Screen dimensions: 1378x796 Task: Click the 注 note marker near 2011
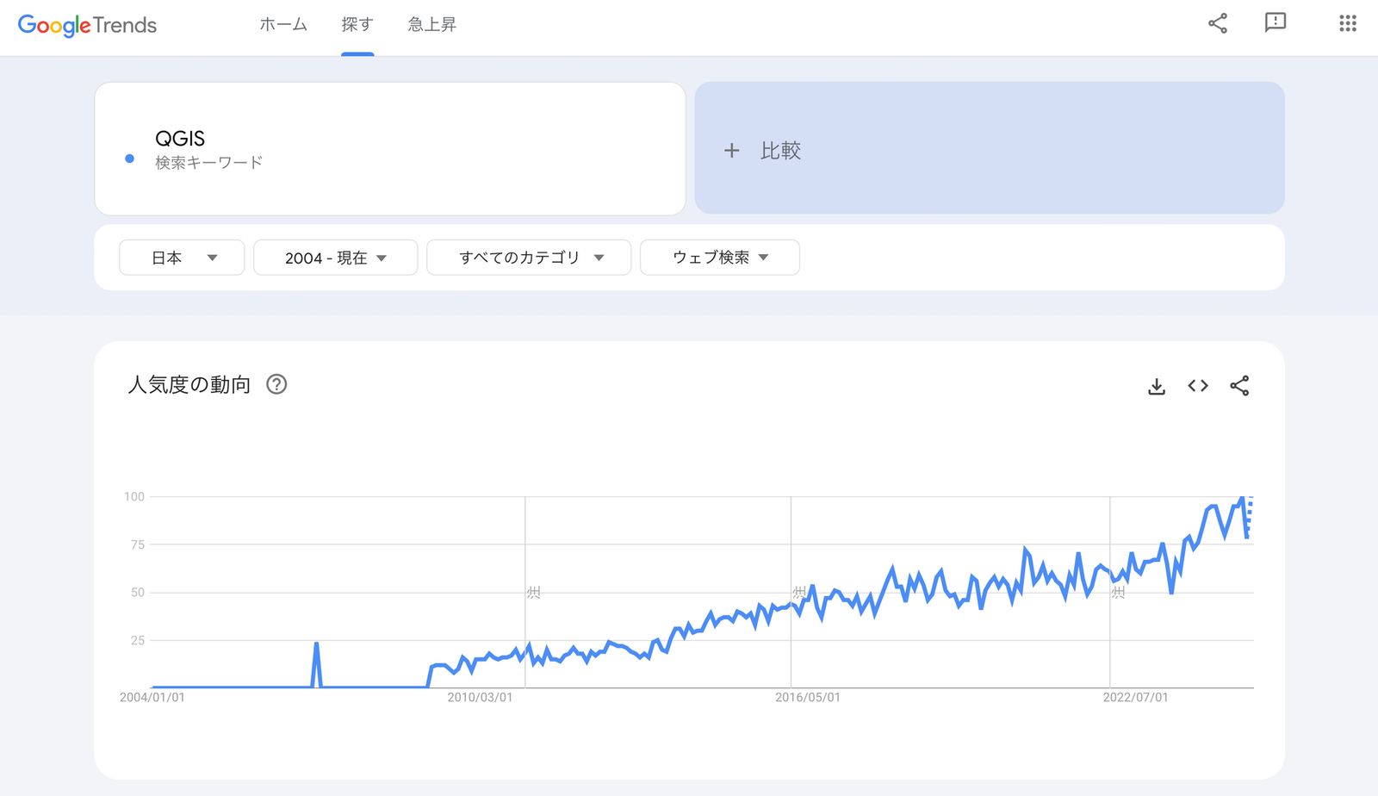pyautogui.click(x=534, y=592)
